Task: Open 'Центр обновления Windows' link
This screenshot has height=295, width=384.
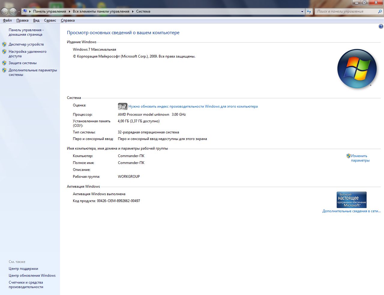Action: click(32, 276)
